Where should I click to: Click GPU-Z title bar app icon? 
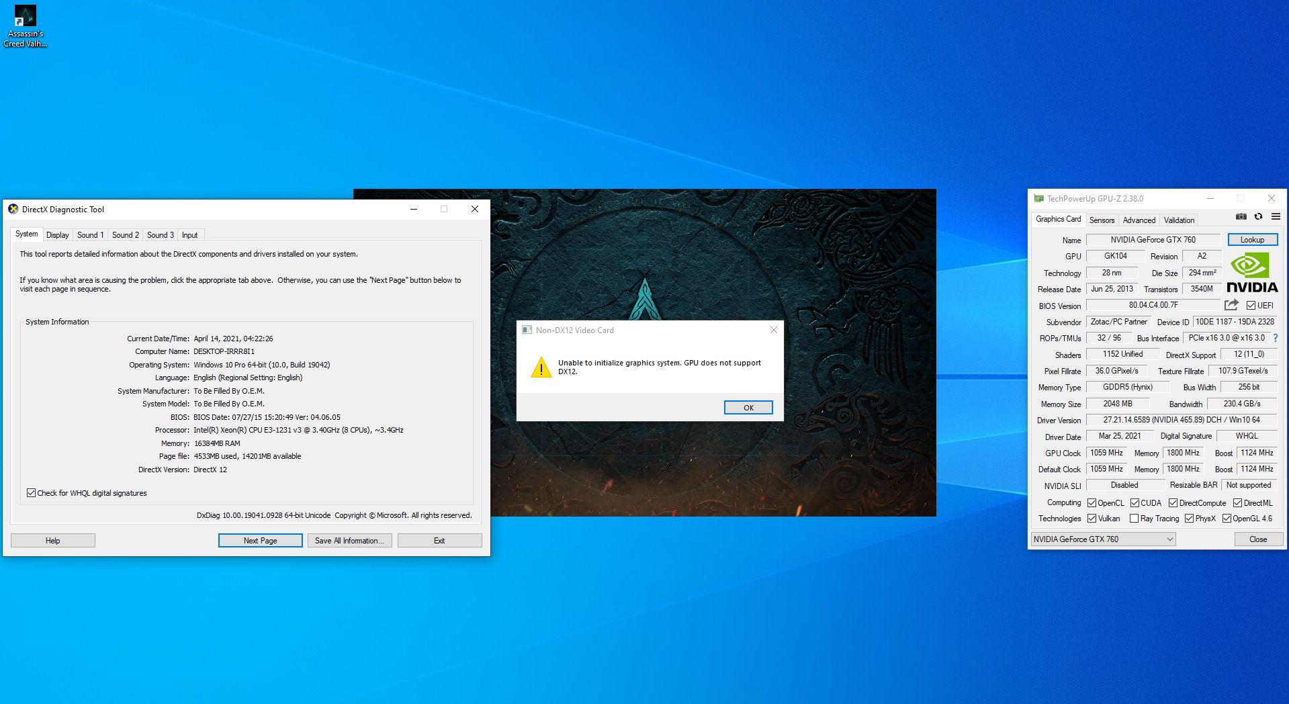[x=1038, y=198]
